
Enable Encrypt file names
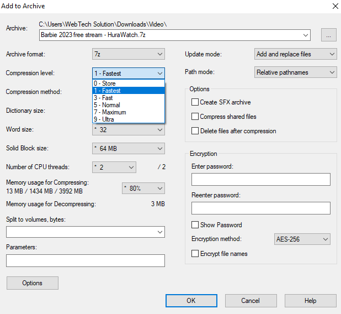(x=195, y=253)
